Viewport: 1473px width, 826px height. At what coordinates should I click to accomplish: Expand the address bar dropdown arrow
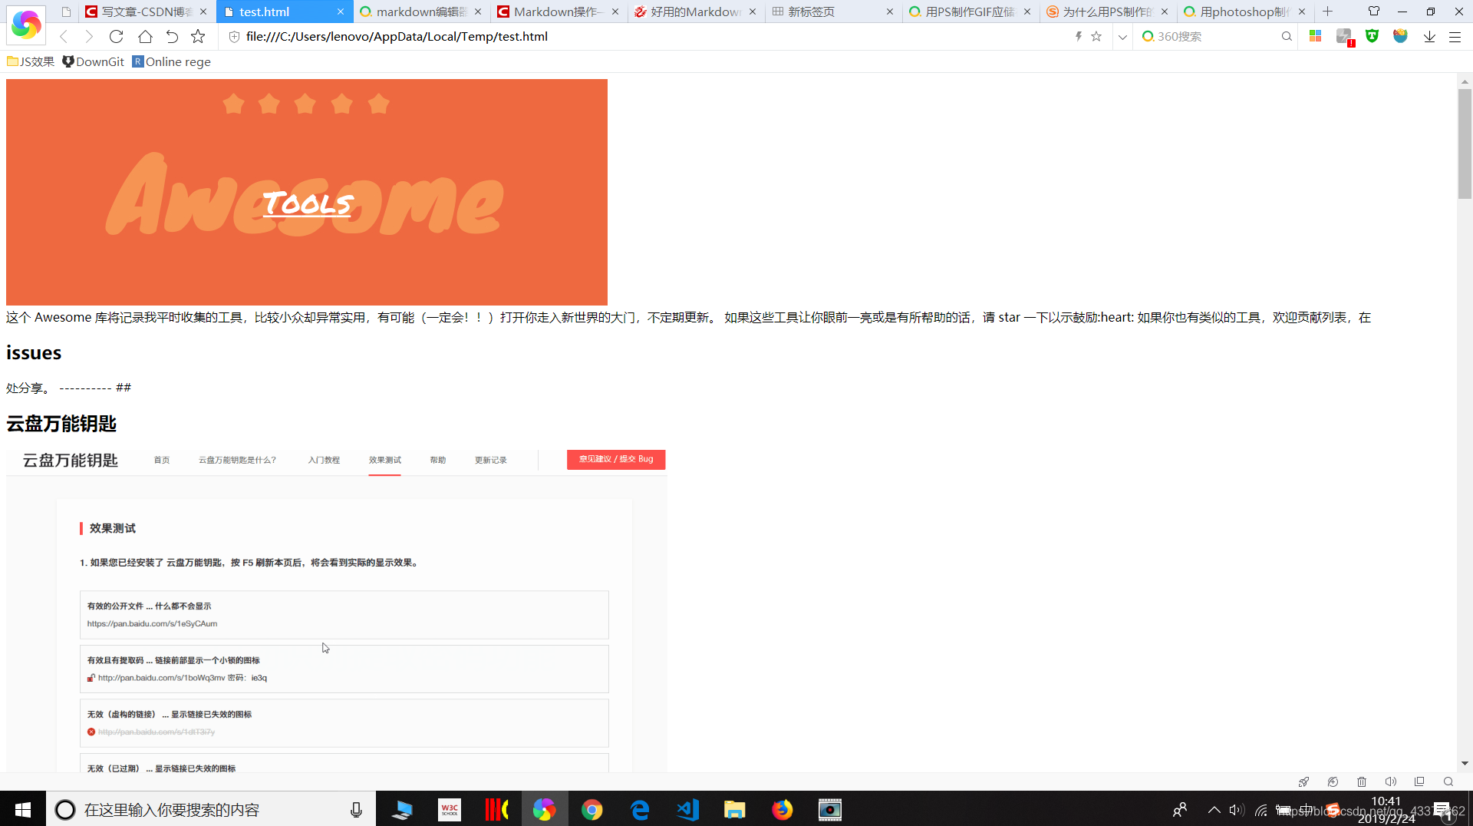(x=1122, y=36)
